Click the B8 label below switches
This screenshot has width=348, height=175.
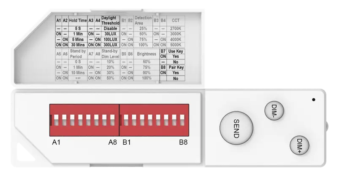(x=183, y=143)
